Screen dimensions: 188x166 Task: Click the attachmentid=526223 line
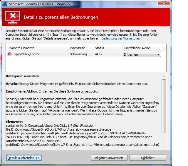(33, 141)
